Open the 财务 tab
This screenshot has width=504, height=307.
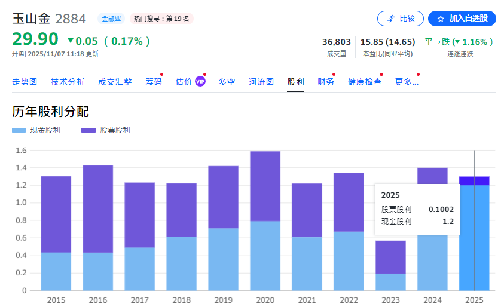click(326, 82)
